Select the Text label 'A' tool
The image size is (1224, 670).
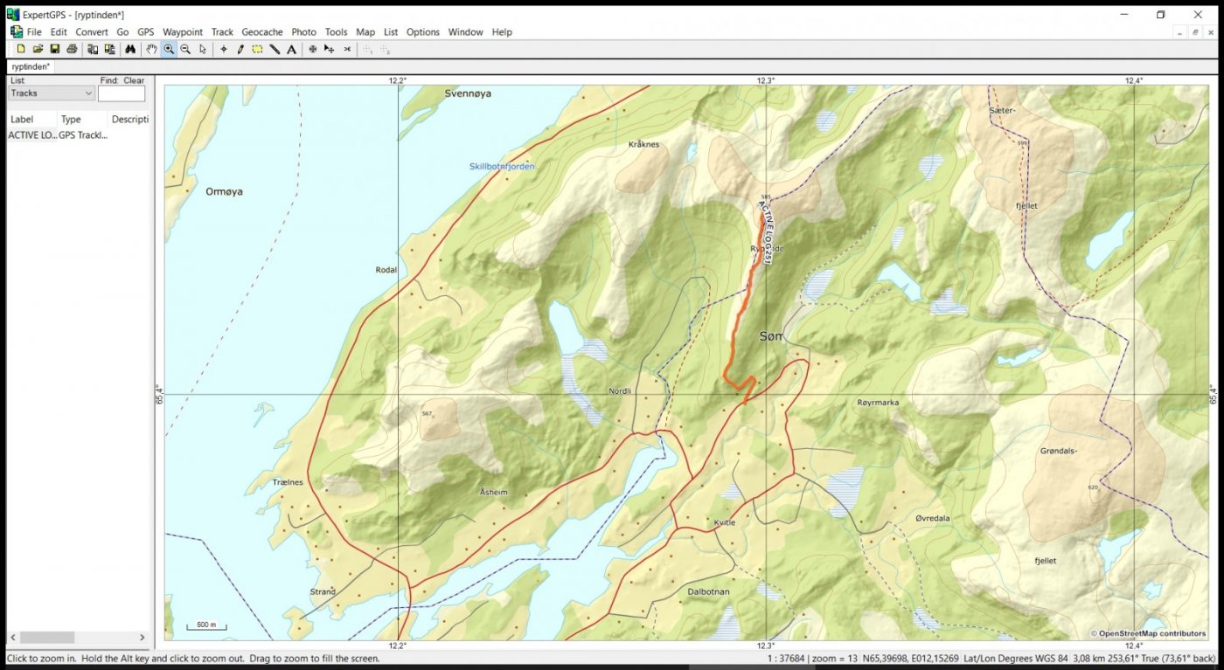pos(291,50)
